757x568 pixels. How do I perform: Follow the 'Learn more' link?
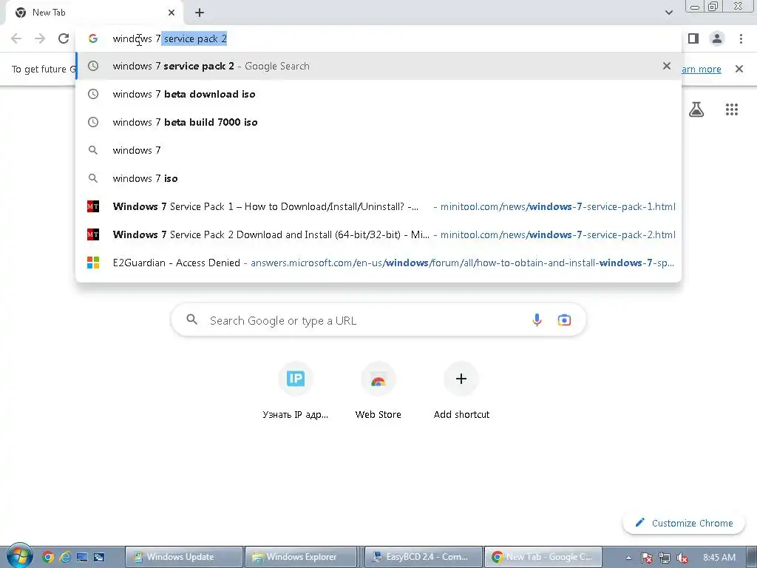coord(701,69)
